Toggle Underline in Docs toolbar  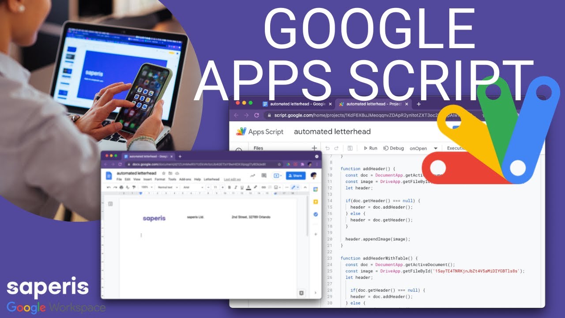pos(242,187)
